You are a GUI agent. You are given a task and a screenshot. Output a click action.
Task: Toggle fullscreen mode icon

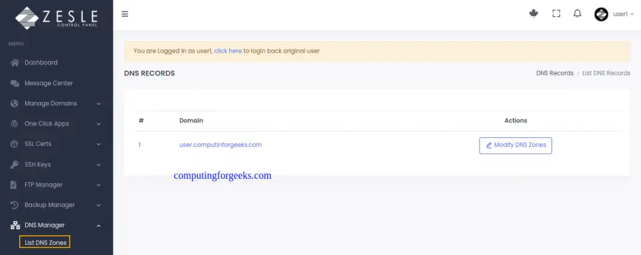[556, 14]
